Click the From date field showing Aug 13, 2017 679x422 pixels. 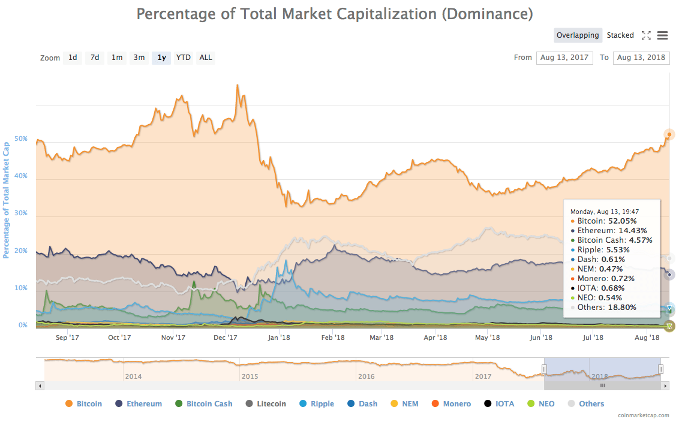(564, 58)
